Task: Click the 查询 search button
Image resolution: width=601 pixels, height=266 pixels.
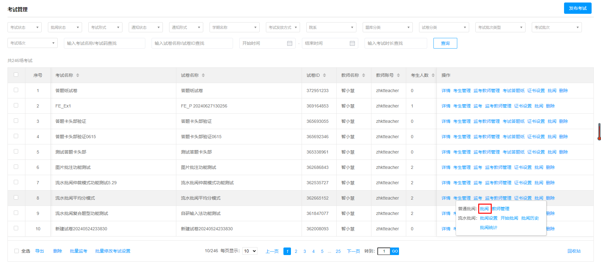Action: pos(445,43)
